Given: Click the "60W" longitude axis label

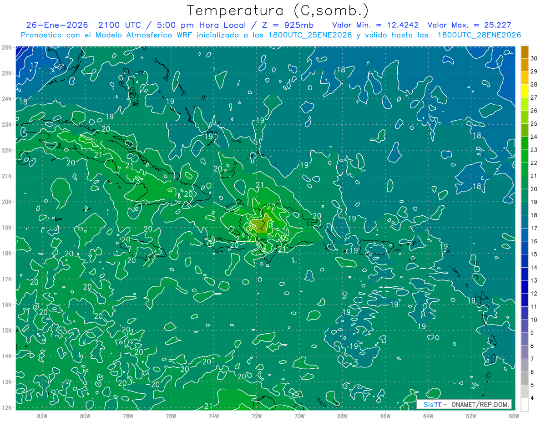Looking at the screenshot, I should click(x=514, y=415).
